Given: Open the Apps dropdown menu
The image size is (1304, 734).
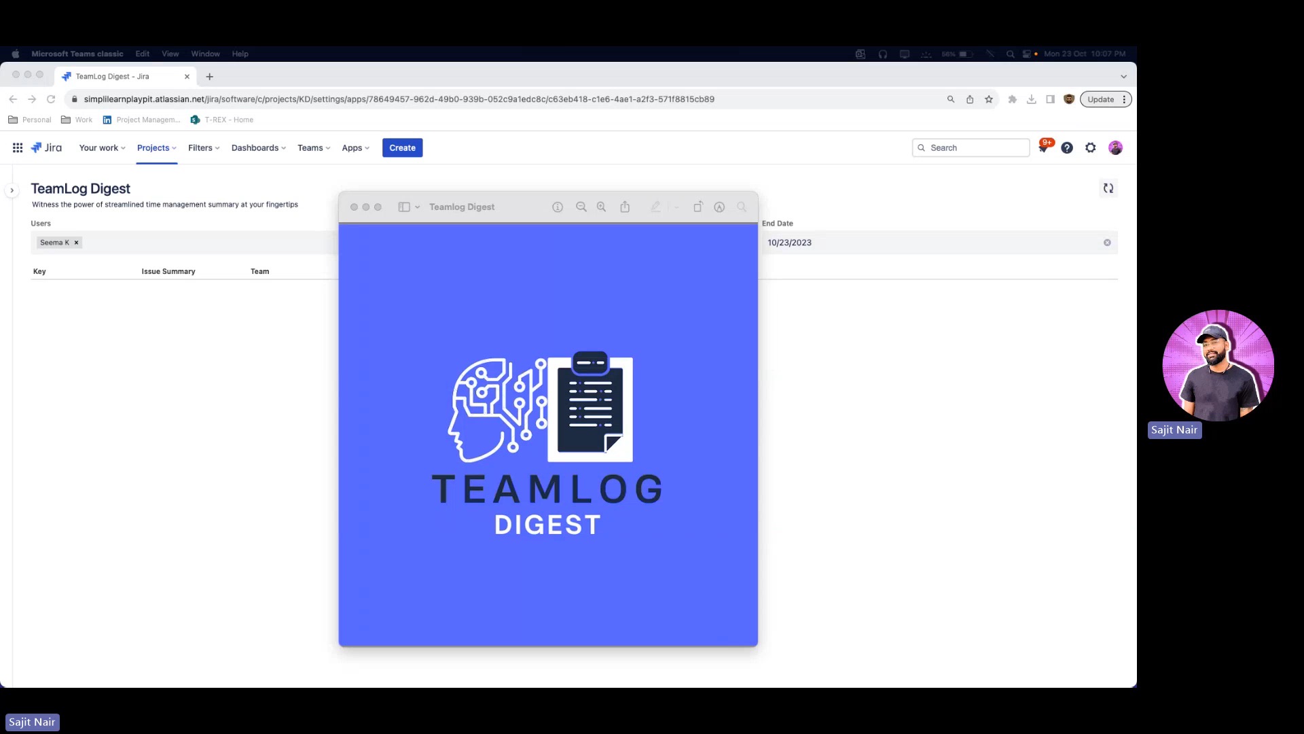Looking at the screenshot, I should pos(355,147).
